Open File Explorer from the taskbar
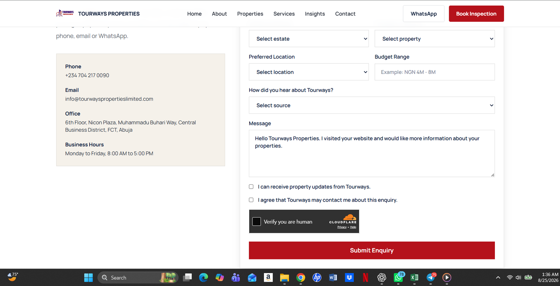Screen dimensions: 560x286 (284, 278)
